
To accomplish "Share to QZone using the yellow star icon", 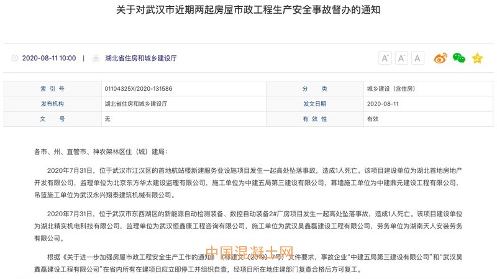I will (476, 58).
